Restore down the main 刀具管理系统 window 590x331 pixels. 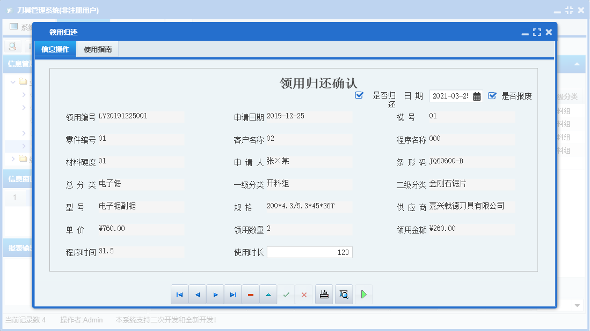[569, 10]
